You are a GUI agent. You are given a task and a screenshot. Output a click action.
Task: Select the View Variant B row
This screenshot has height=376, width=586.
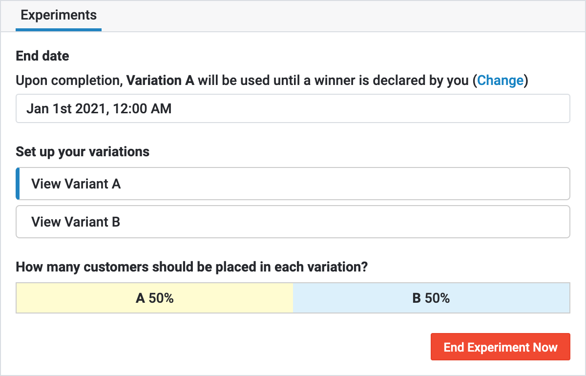click(x=293, y=222)
